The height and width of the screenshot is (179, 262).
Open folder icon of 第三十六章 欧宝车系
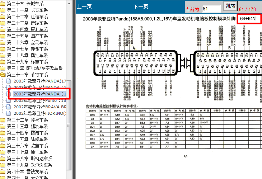3,146
